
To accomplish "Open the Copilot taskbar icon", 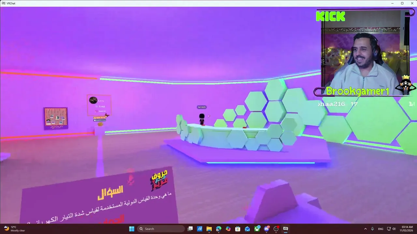I will [228, 229].
